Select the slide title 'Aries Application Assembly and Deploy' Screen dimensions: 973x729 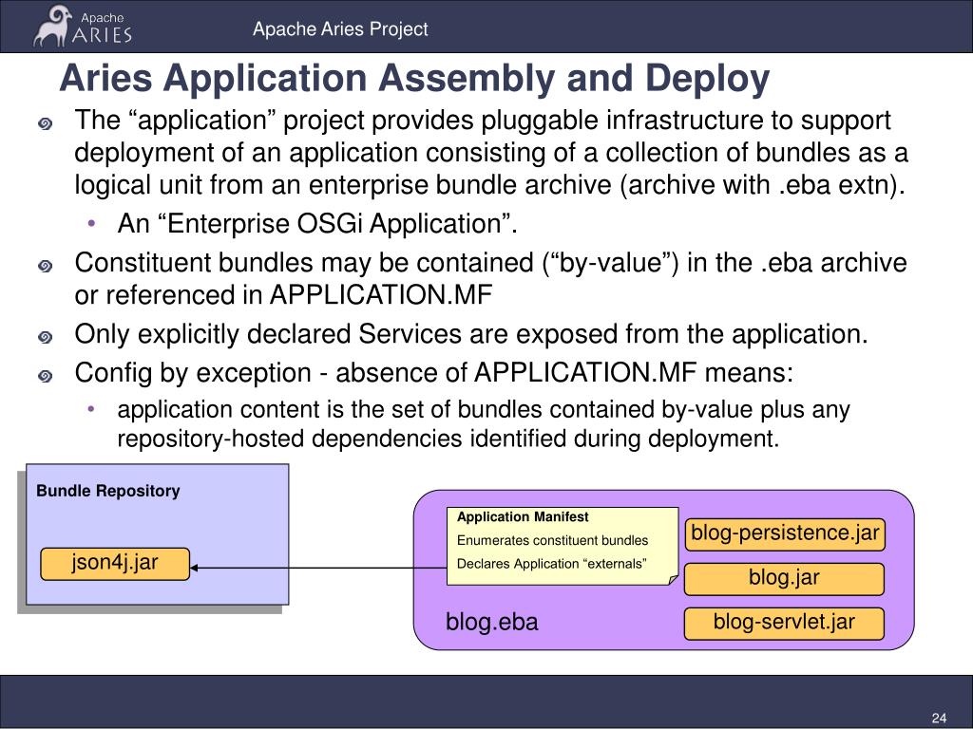414,79
